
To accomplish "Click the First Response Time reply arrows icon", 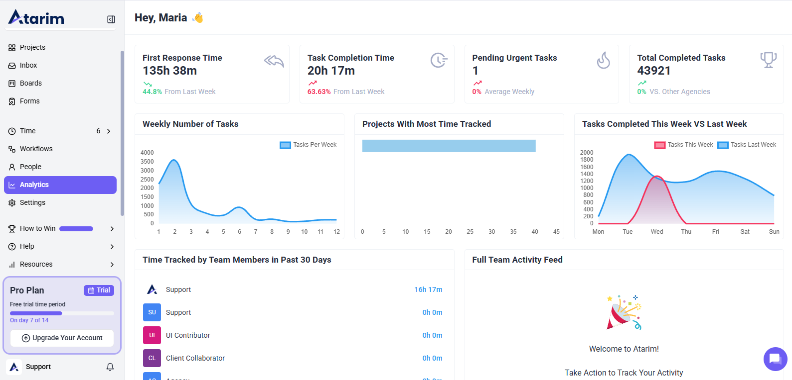I will (x=274, y=61).
